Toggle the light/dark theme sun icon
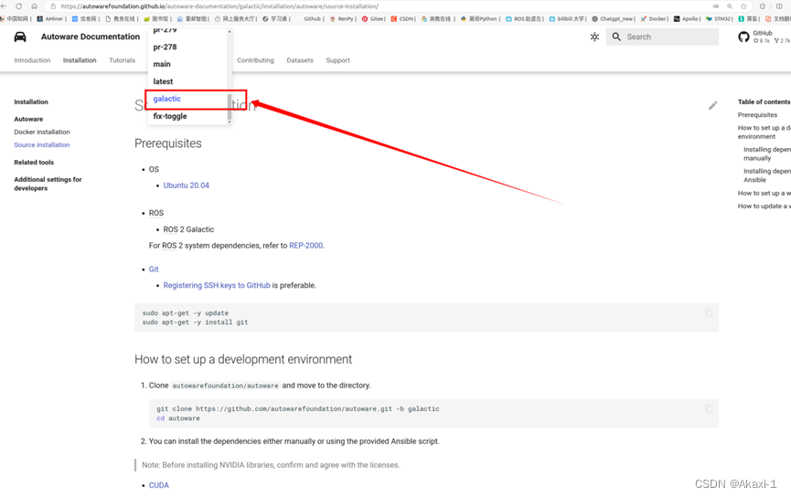 pos(594,37)
